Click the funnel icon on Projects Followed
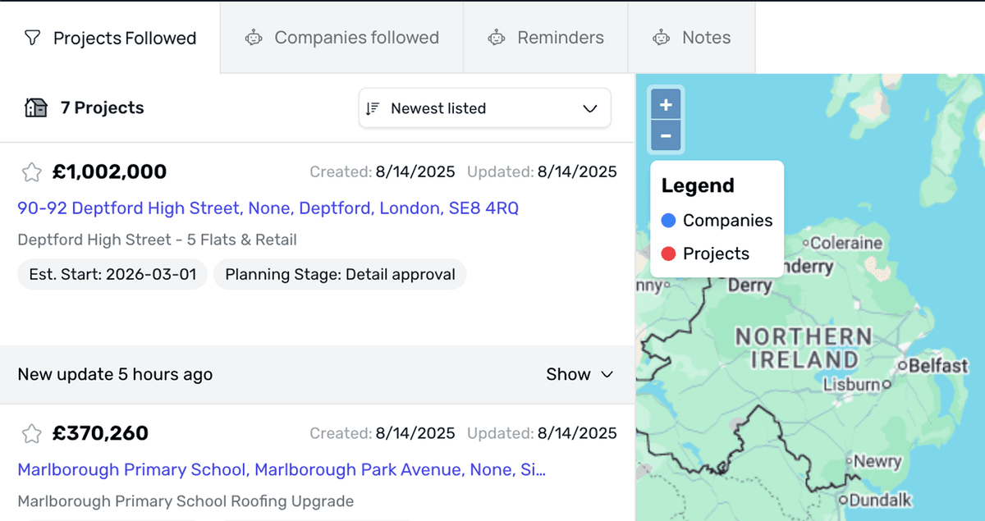Image resolution: width=985 pixels, height=521 pixels. 32,38
